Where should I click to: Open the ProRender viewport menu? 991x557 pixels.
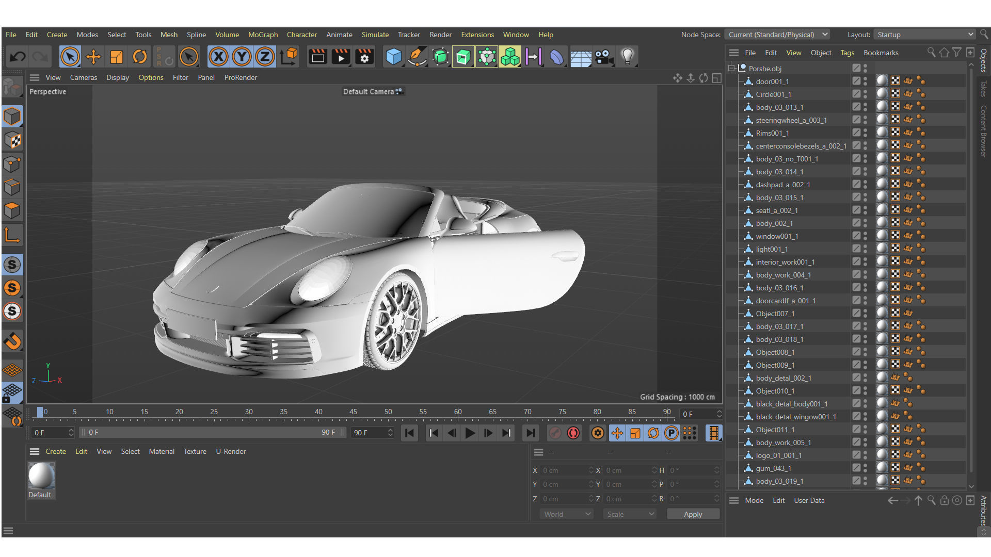241,77
